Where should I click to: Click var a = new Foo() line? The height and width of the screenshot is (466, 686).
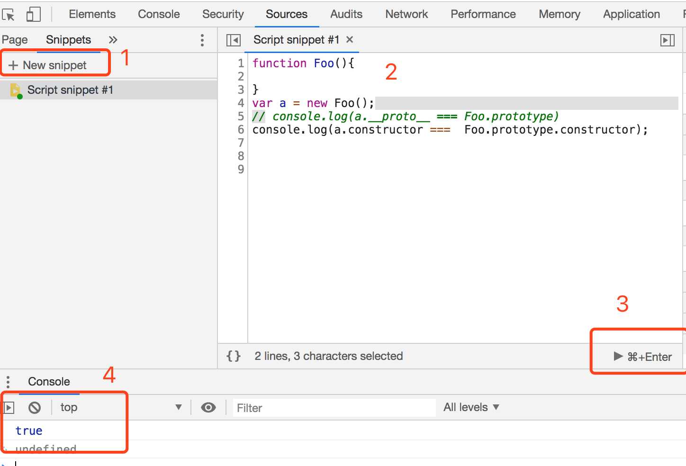313,103
